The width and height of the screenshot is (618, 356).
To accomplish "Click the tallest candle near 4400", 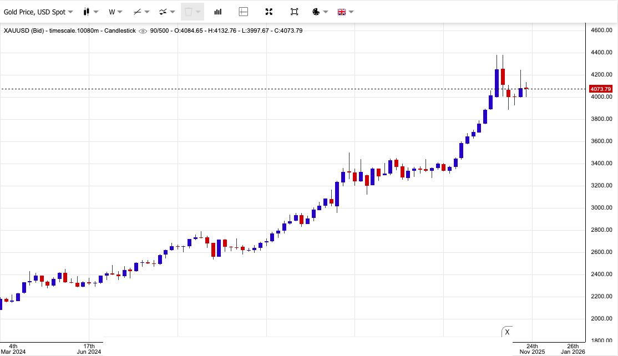I will click(497, 83).
